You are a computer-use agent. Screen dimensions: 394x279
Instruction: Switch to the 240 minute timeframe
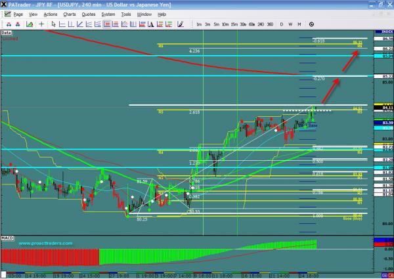tap(260, 24)
